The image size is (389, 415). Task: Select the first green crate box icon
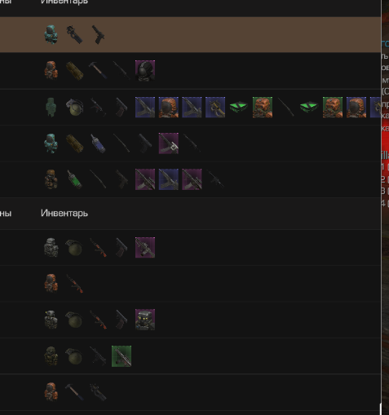[x=239, y=107]
